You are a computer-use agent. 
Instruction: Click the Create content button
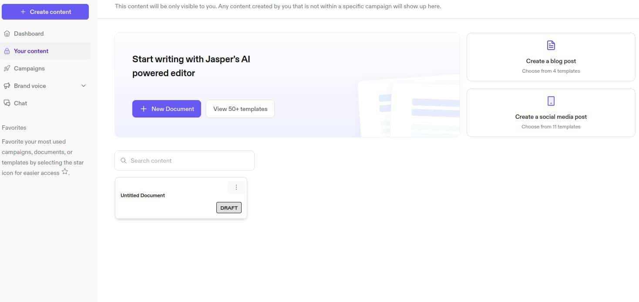[x=45, y=12]
